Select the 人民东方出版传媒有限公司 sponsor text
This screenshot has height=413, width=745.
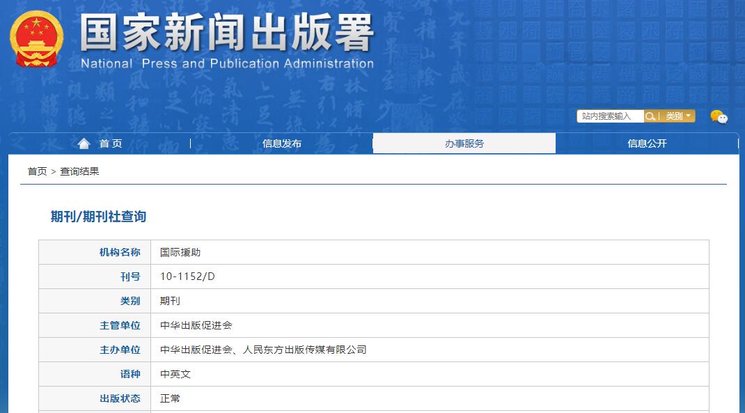pyautogui.click(x=304, y=350)
